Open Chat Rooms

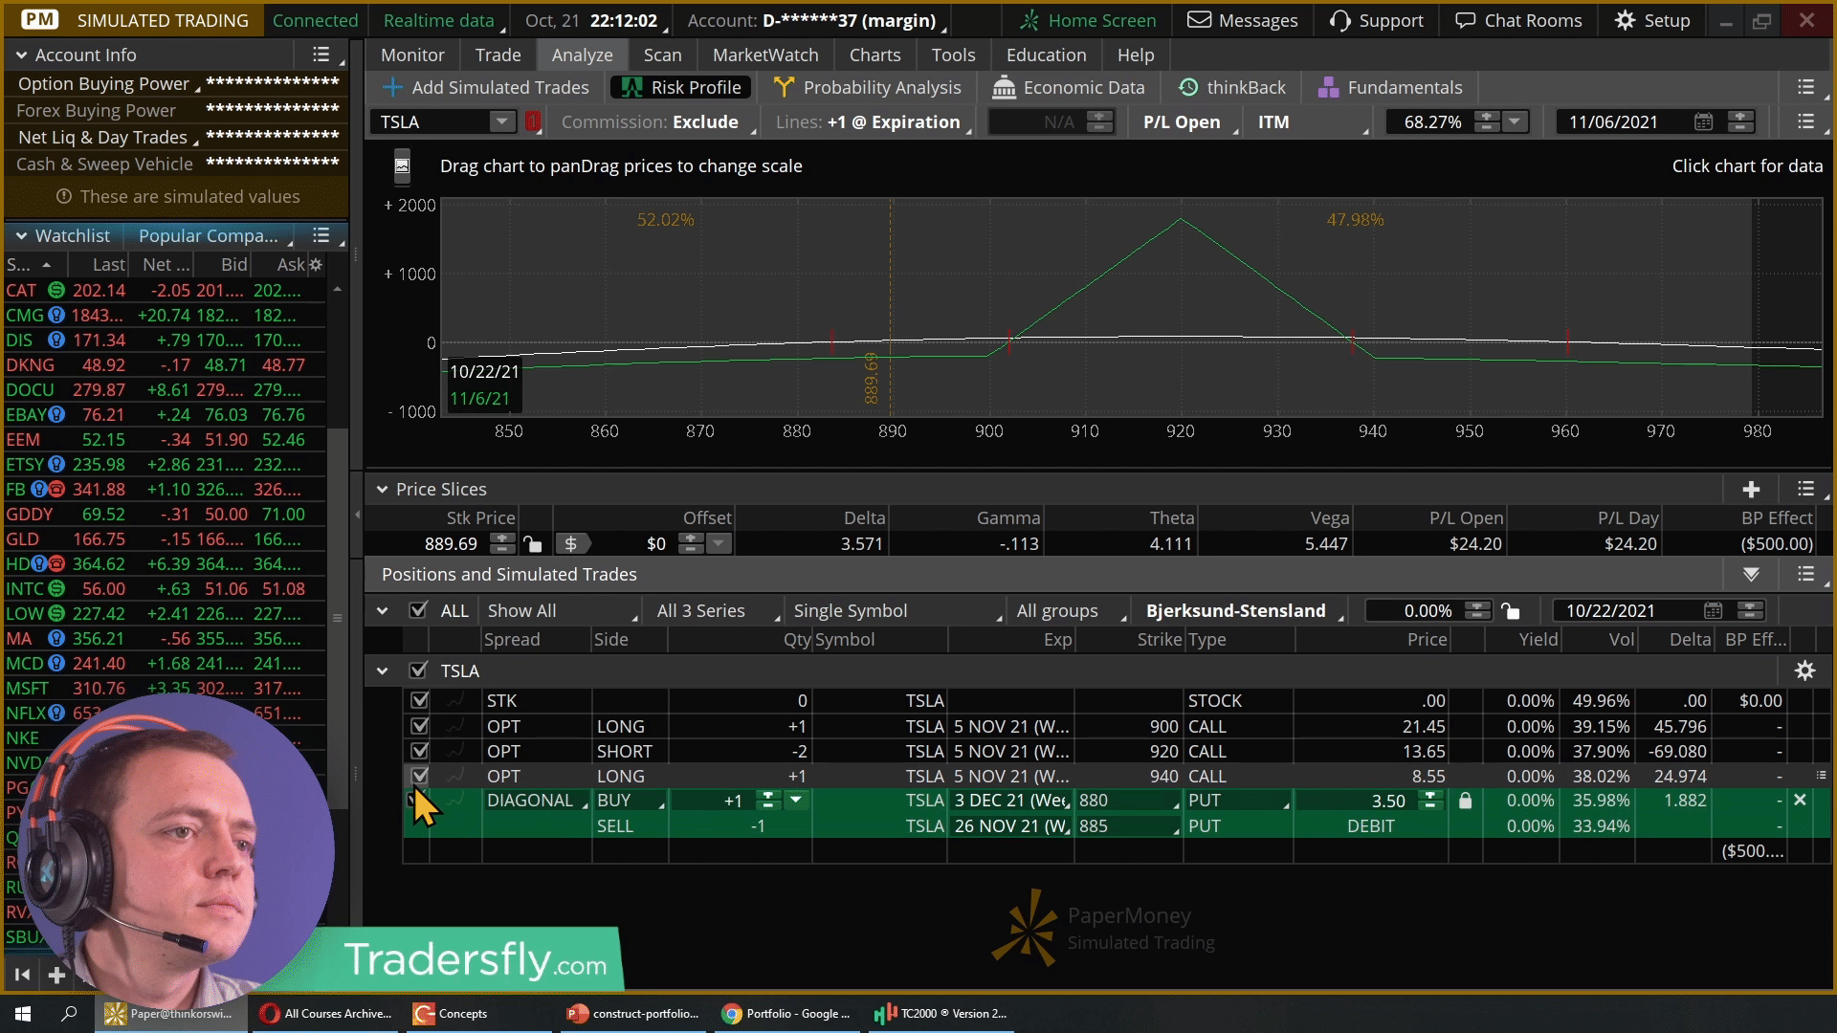tap(1518, 20)
